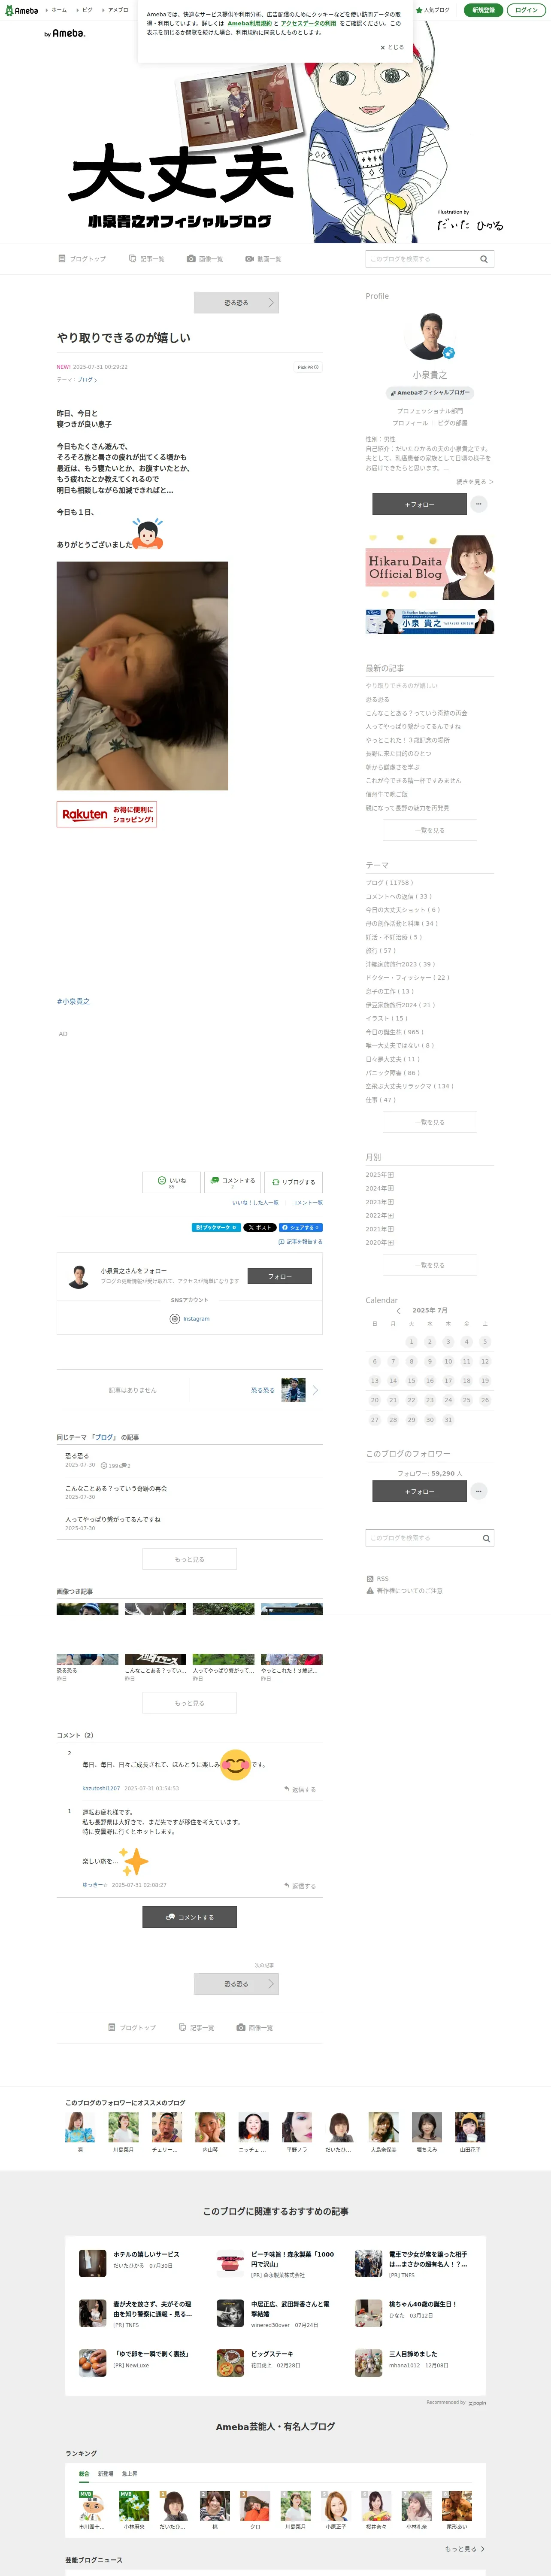Open the follower section's more options ellipsis
551x2576 pixels.
[479, 1491]
